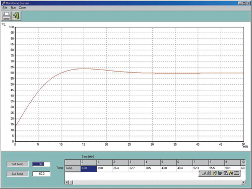Viewport: 252px width, 189px height.
Task: Click the IME input mode icon with colored S
Action: point(215,173)
